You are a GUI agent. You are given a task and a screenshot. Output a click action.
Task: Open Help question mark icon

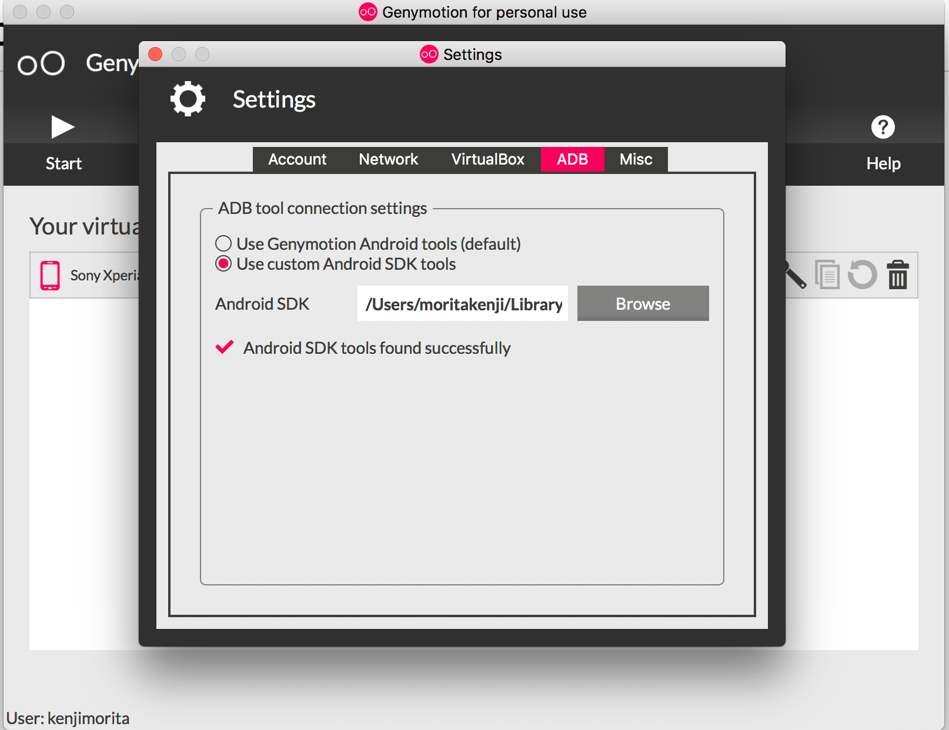point(883,127)
